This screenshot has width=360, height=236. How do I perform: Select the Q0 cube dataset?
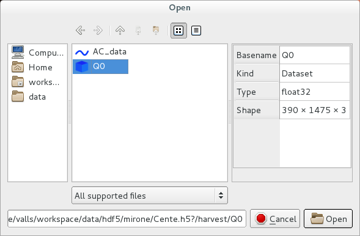point(101,67)
